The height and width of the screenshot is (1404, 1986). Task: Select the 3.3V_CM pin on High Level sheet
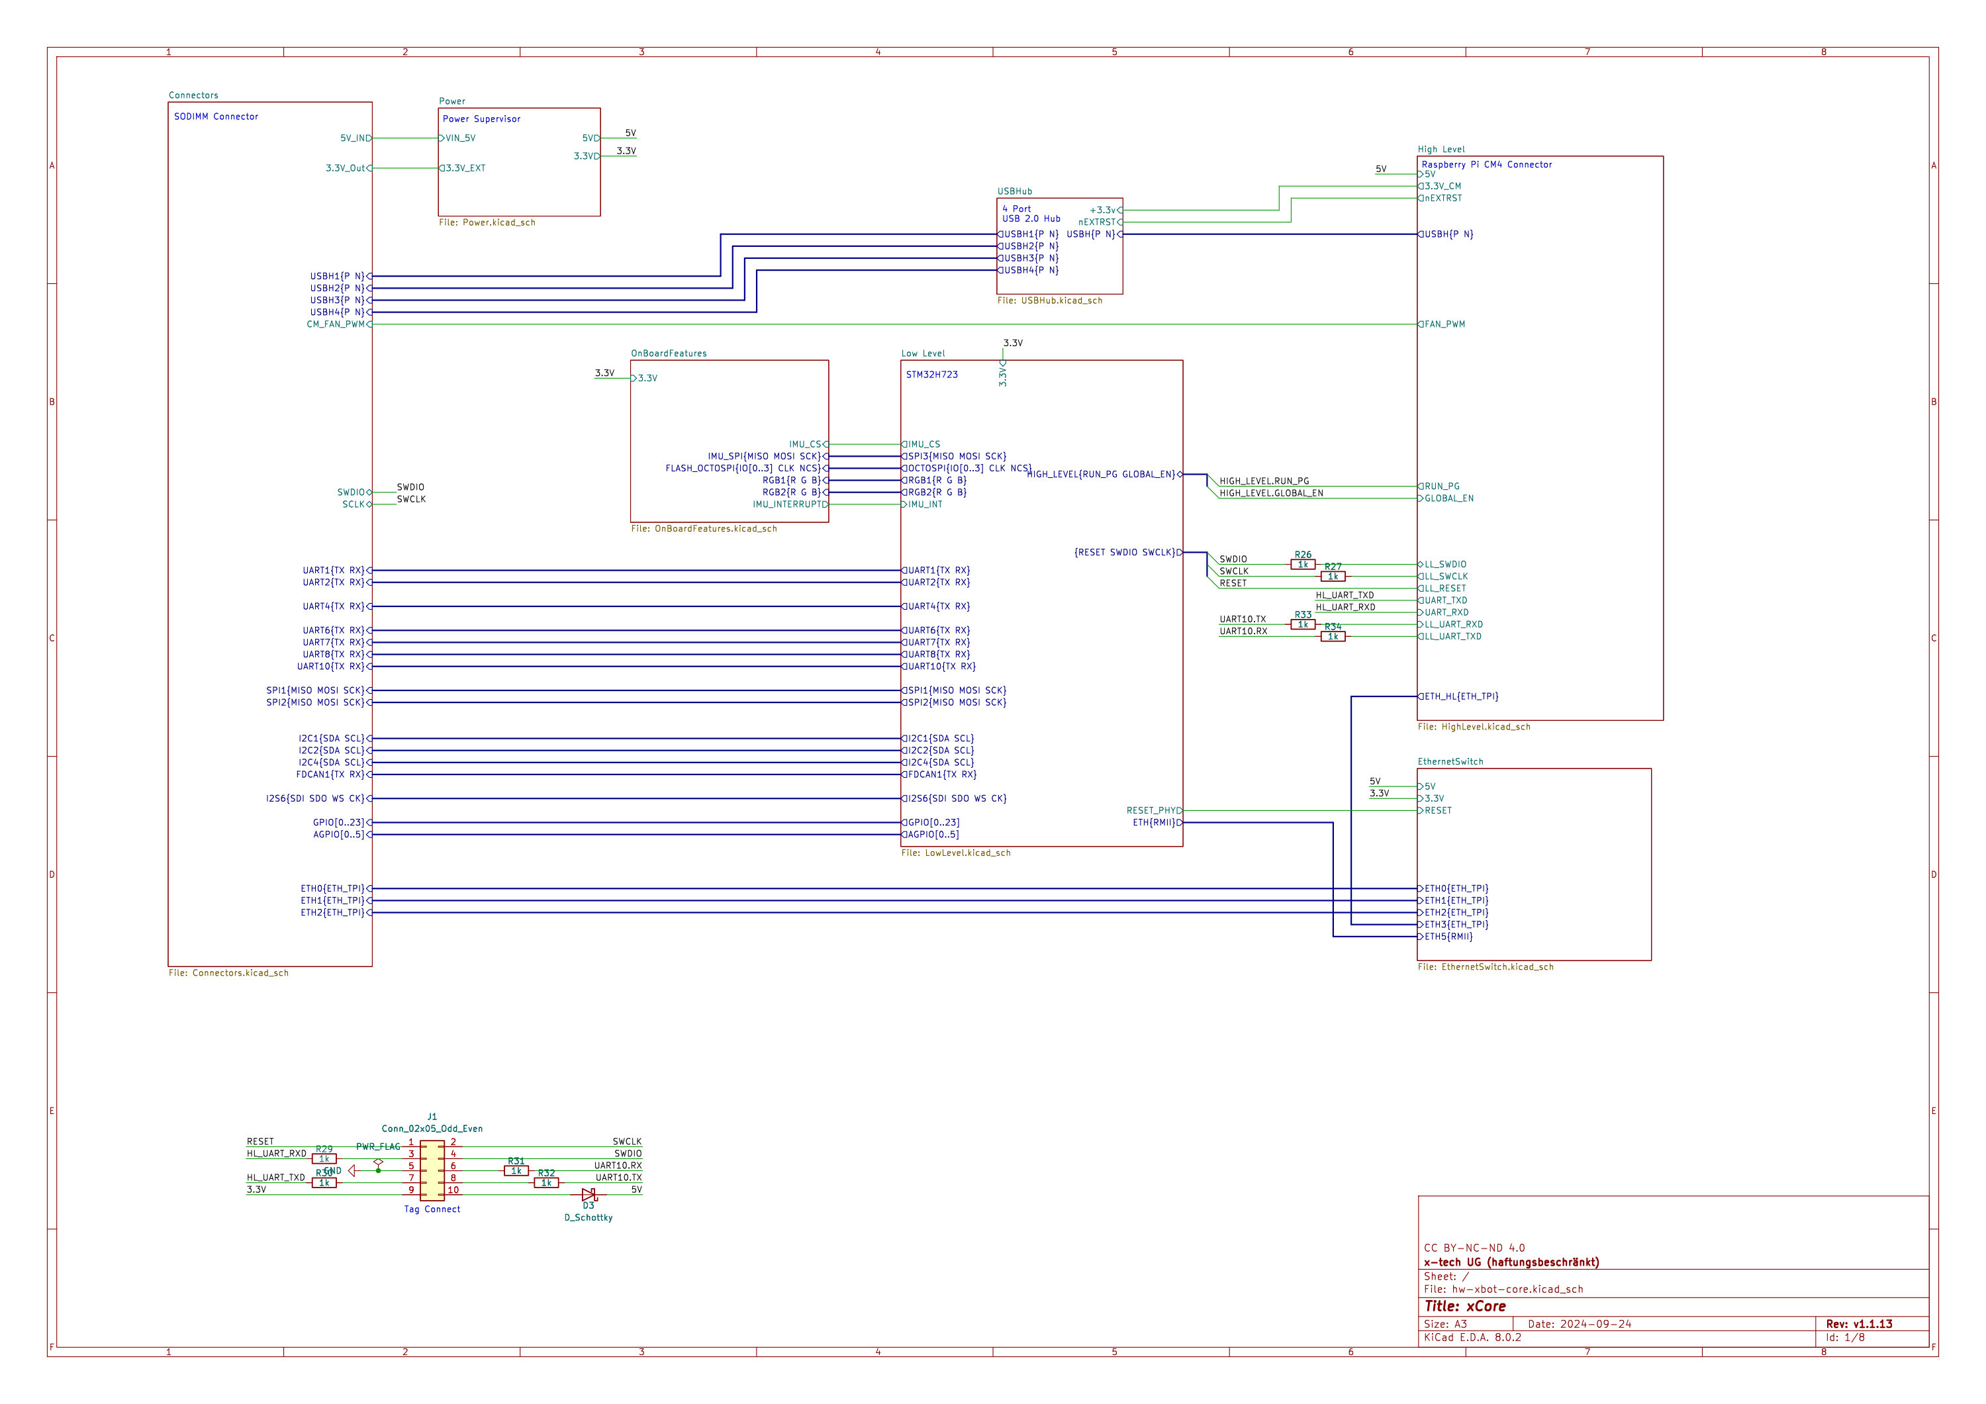pyautogui.click(x=1441, y=186)
